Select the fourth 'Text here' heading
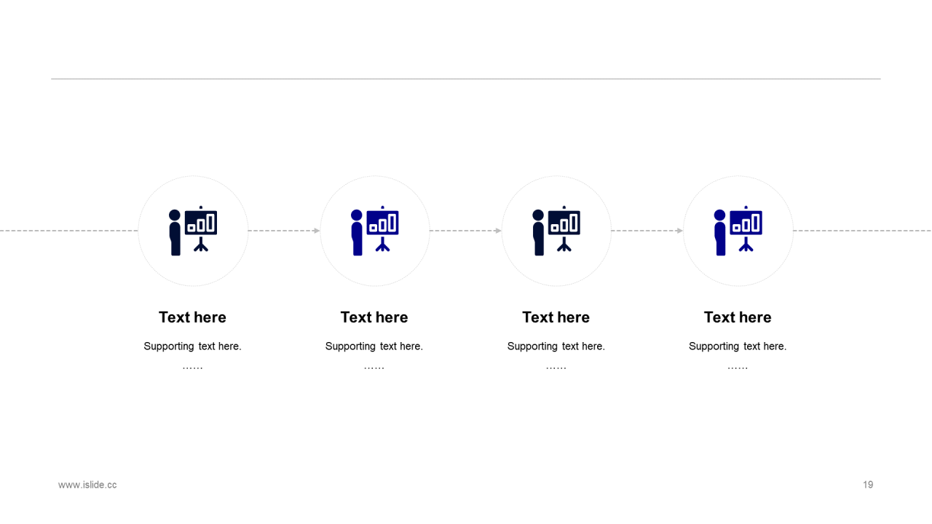Viewport: 932px width, 524px height. tap(738, 317)
